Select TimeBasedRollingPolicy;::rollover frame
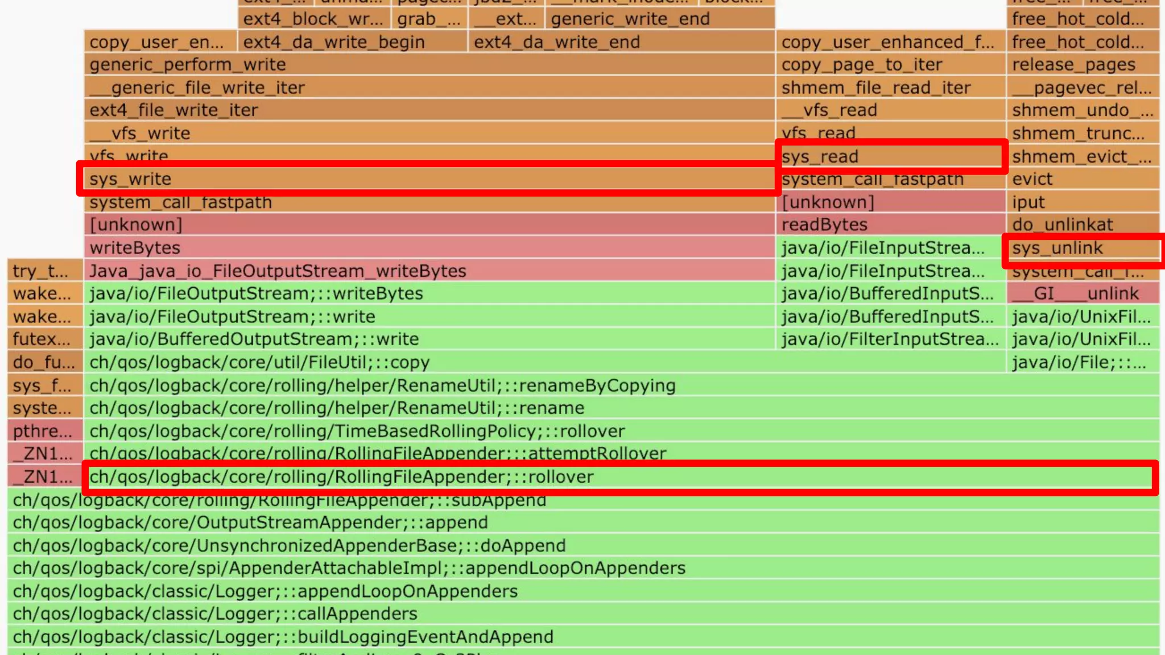Screen dimensions: 1165x655 point(622,431)
